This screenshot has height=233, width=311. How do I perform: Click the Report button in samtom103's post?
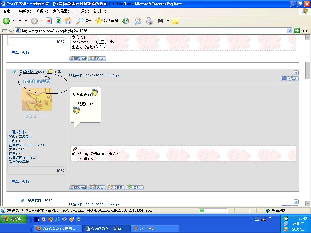click(x=289, y=79)
